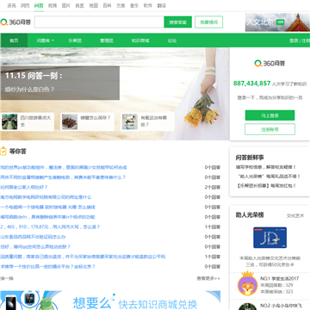Open the 山东食品药品网 question
Screen dimensions: 310x310
pyautogui.click(x=33, y=237)
